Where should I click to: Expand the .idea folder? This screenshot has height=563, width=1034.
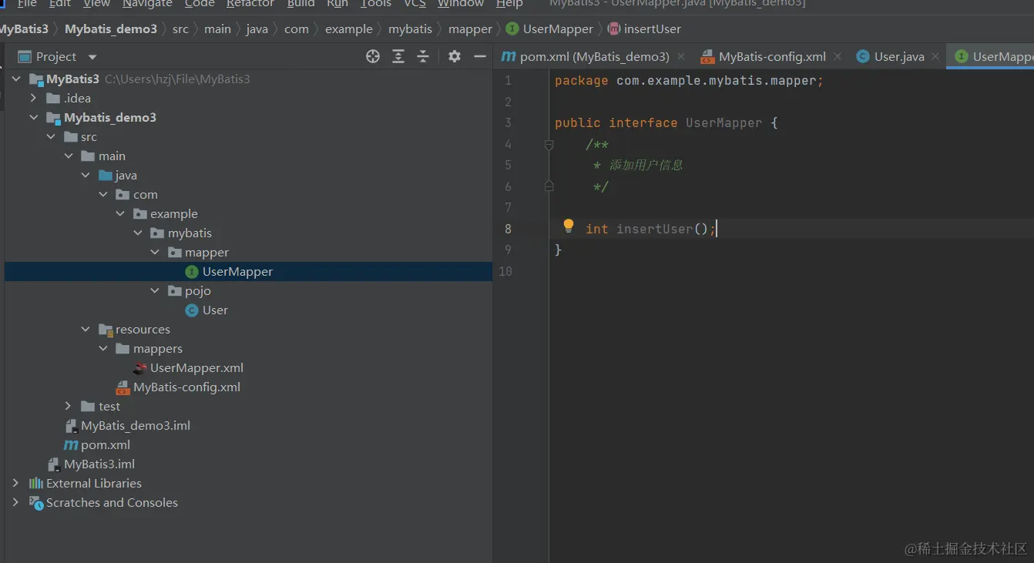pos(33,98)
